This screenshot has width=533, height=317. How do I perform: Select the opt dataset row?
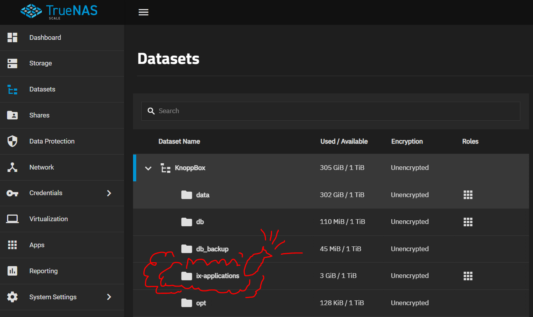(331, 303)
